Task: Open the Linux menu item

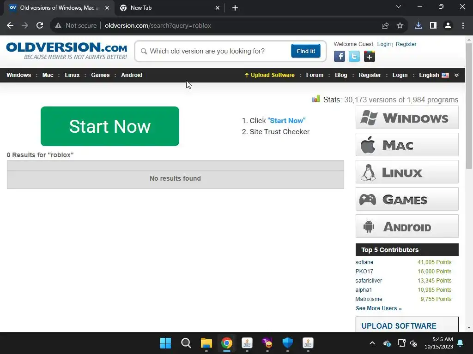Action: pyautogui.click(x=72, y=75)
